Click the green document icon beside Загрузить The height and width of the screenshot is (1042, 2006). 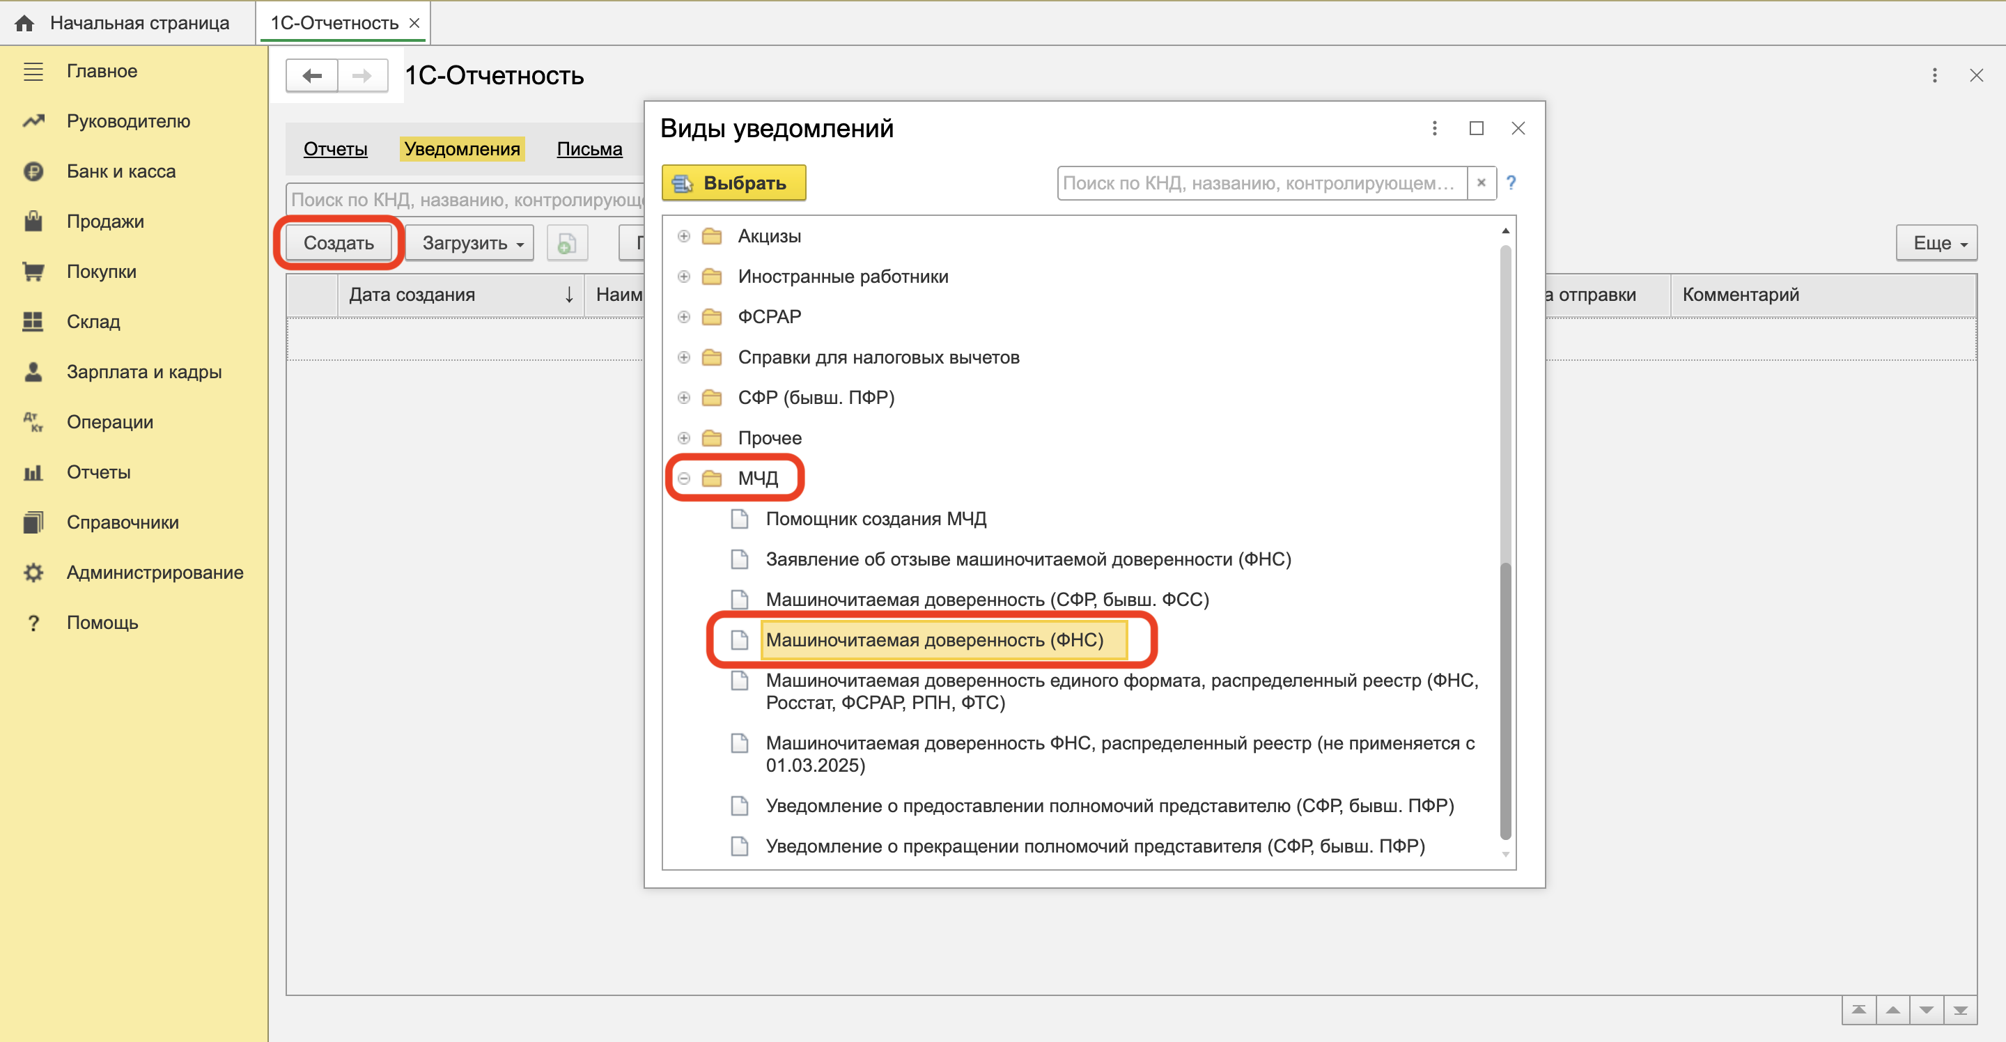(567, 243)
